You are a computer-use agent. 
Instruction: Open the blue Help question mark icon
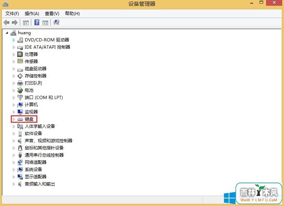pyautogui.click(x=37, y=22)
